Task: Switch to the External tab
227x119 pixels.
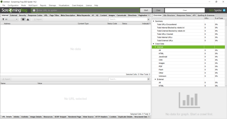Action: coord(14,15)
